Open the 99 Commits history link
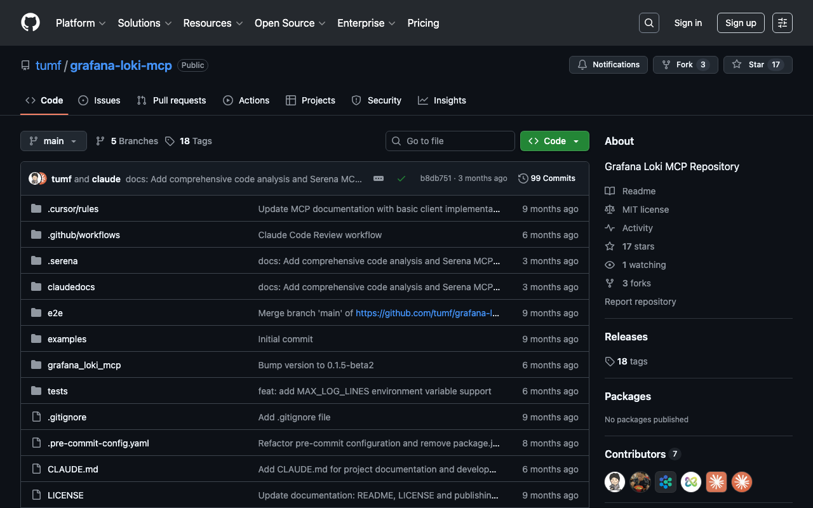Viewport: 813px width, 508px height. 547,178
